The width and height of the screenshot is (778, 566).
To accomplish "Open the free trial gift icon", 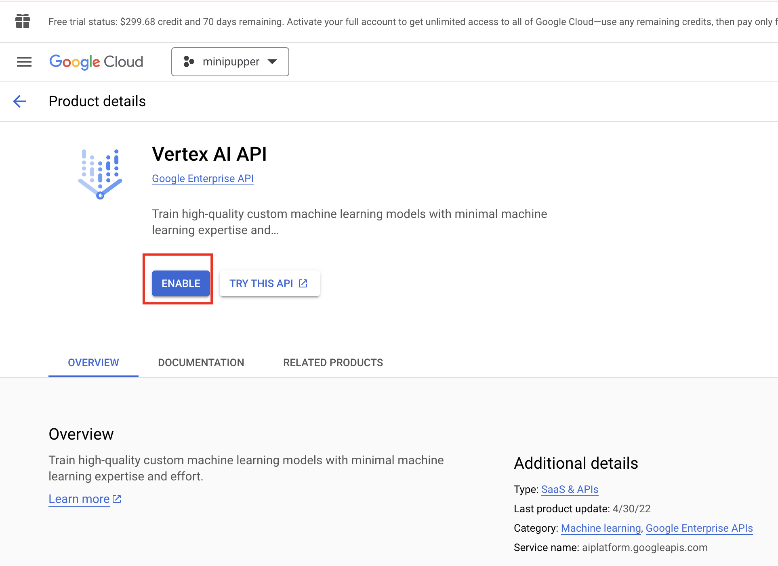I will click(x=22, y=21).
